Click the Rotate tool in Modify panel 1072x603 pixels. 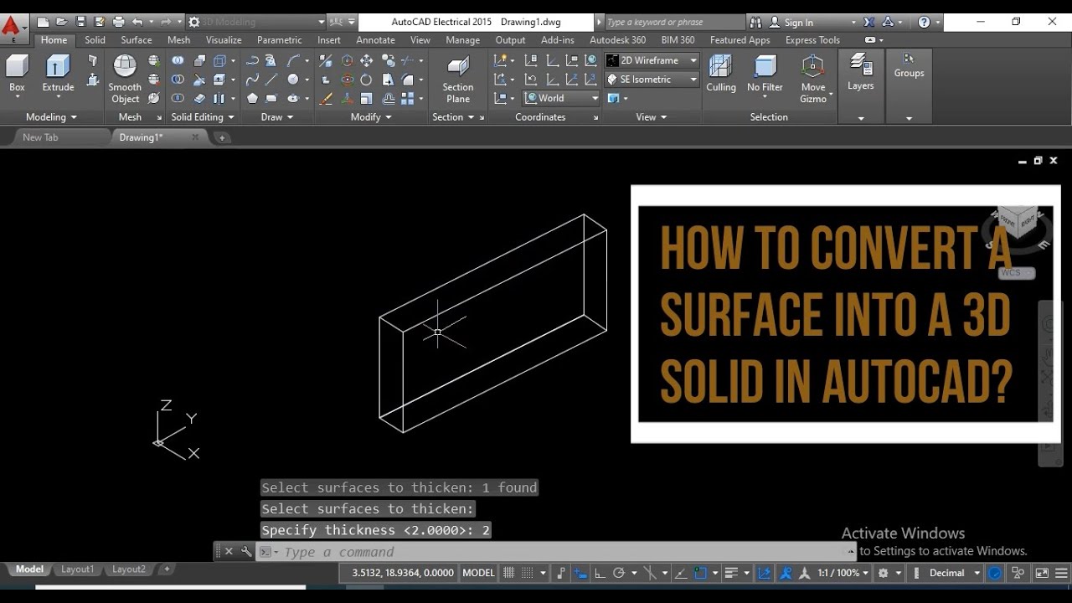click(x=366, y=80)
